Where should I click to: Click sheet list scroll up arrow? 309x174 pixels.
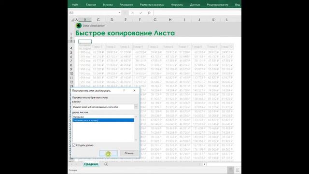pyautogui.click(x=136, y=117)
